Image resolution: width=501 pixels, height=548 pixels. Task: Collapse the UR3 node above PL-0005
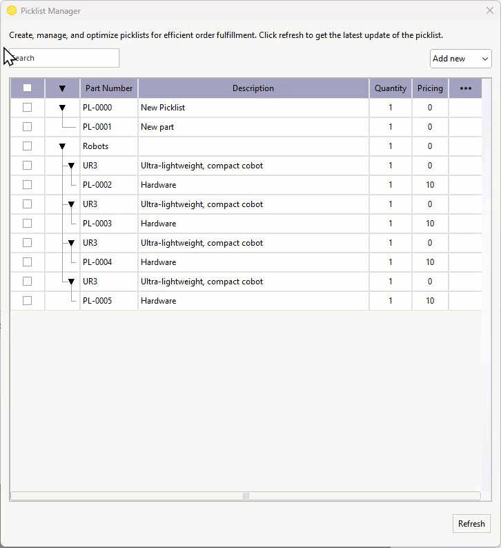(x=71, y=282)
